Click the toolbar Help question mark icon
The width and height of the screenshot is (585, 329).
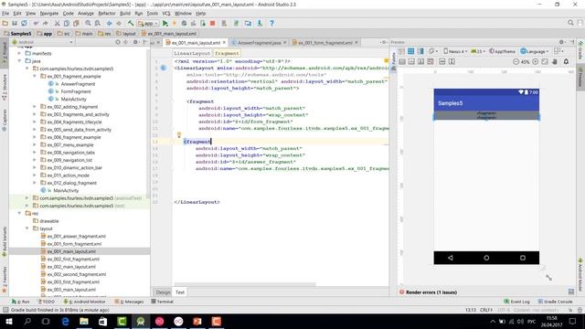coord(272,23)
